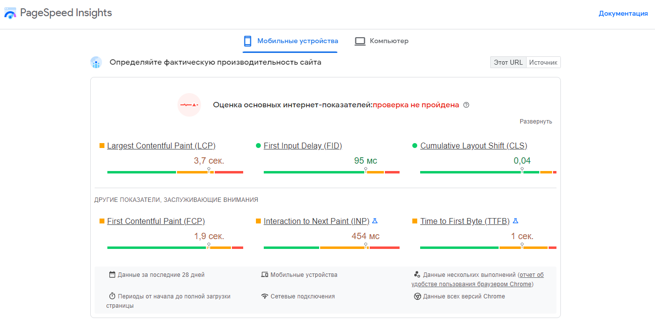Viewport: 655px width, 319px height.
Task: Open the First Input Delay (FID) link
Action: coord(302,146)
